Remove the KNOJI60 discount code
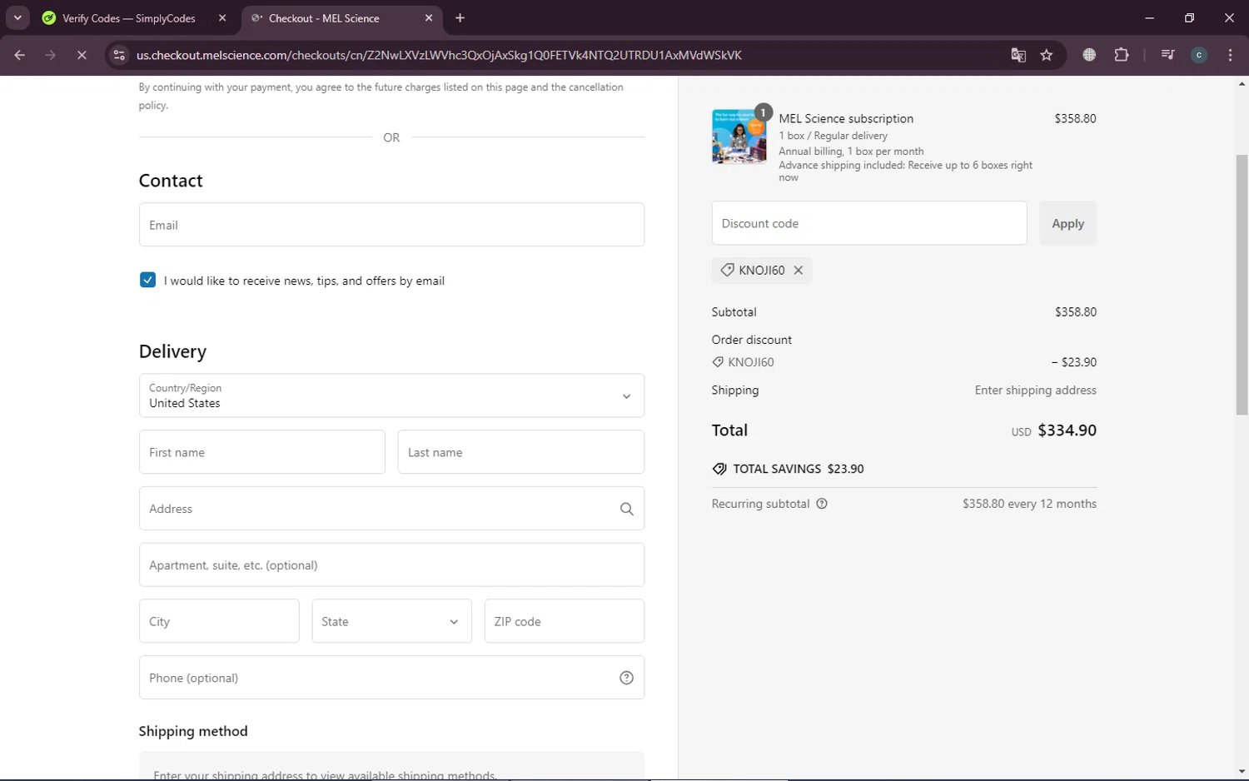The height and width of the screenshot is (781, 1249). (x=799, y=270)
